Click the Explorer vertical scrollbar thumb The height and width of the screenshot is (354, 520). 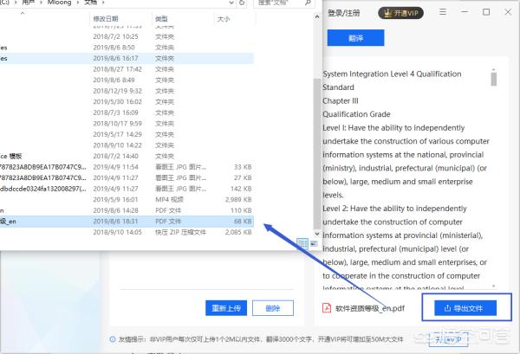click(x=317, y=153)
